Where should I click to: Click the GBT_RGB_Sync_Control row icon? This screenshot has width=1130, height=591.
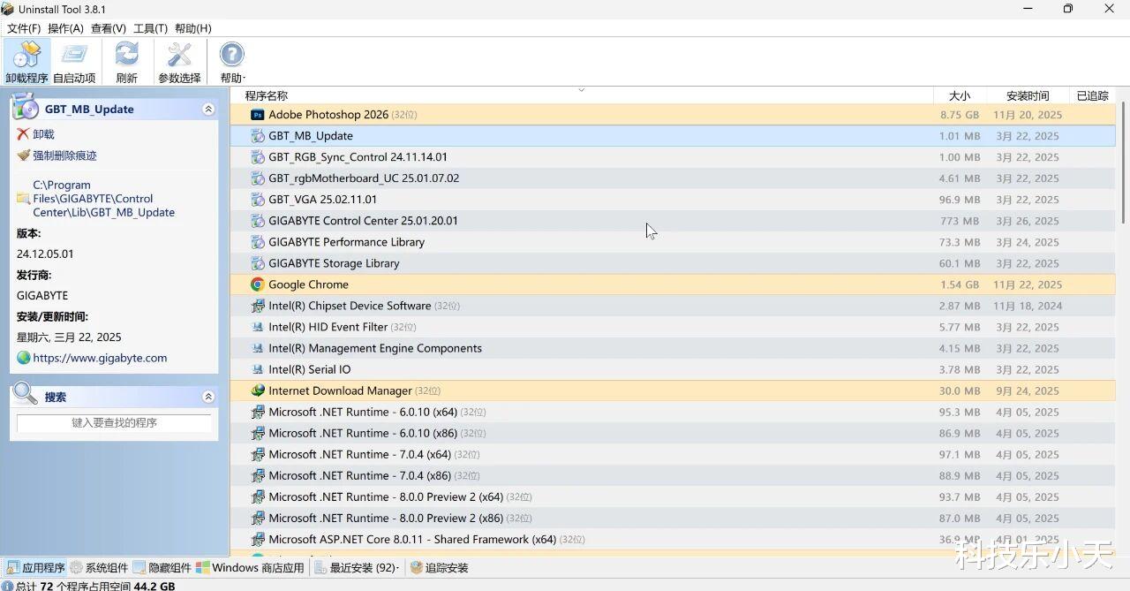click(258, 157)
